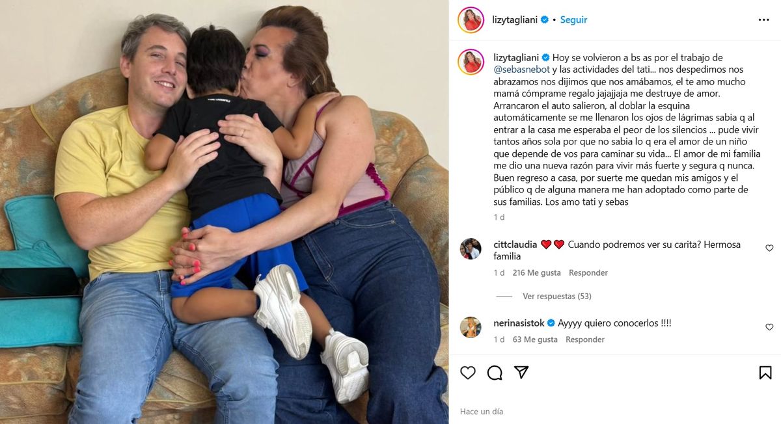Like the post with the heart icon
Viewport: 781px width, 424px height.
(x=467, y=373)
